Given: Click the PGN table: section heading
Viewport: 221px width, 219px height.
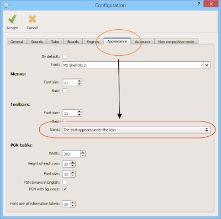Looking at the screenshot, I should (x=22, y=145).
